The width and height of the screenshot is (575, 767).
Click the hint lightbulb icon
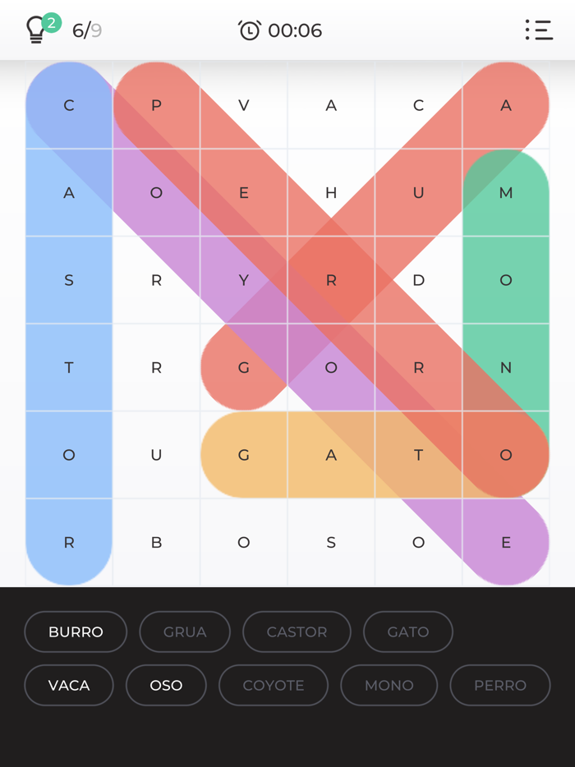(x=34, y=30)
